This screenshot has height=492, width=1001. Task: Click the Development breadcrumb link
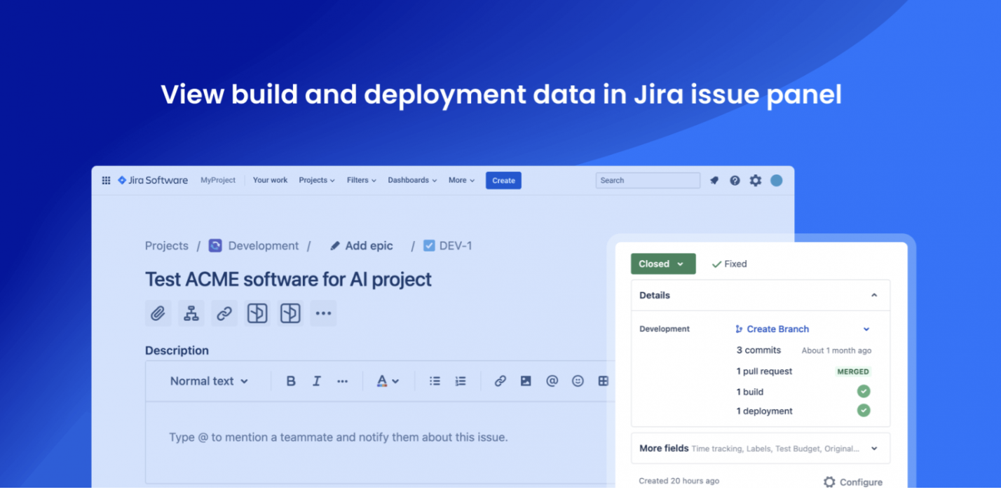coord(264,246)
